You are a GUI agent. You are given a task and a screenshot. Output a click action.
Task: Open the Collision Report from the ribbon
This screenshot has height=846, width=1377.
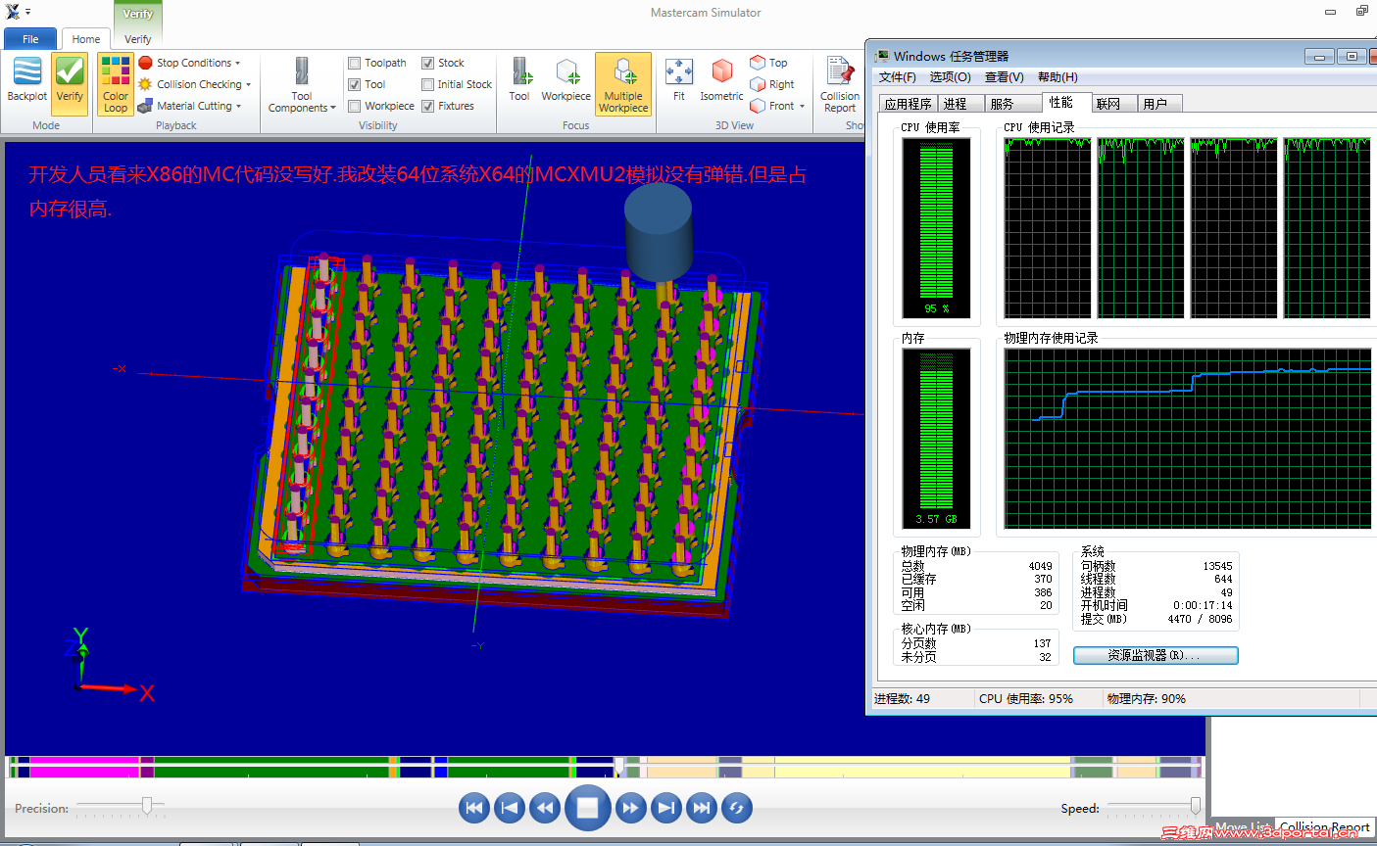[x=840, y=84]
